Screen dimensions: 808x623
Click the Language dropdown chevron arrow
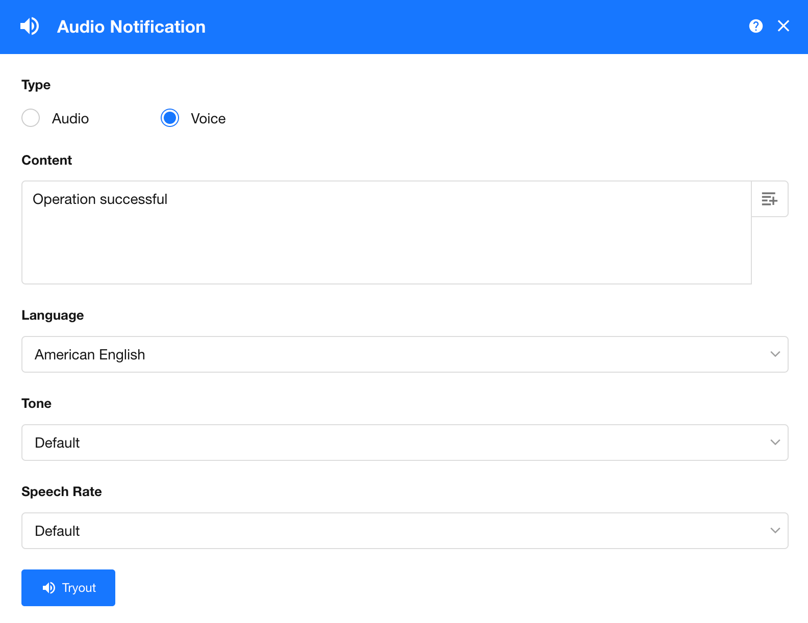click(x=775, y=354)
